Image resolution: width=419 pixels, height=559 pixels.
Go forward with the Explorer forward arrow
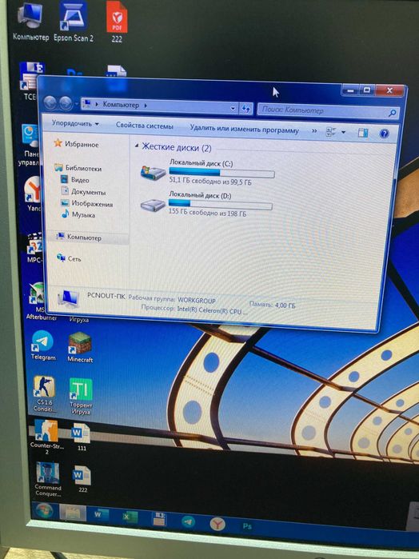pos(66,103)
